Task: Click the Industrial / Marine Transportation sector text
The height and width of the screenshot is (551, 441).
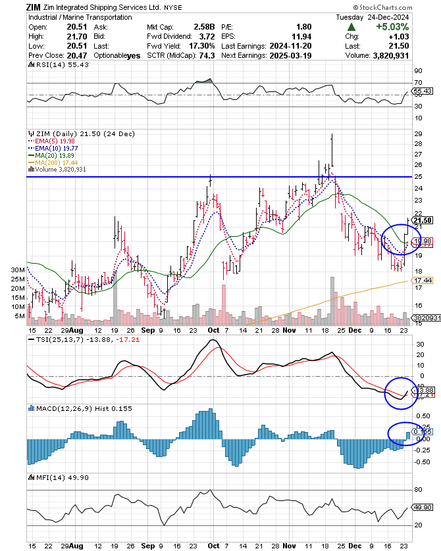Action: pyautogui.click(x=80, y=17)
